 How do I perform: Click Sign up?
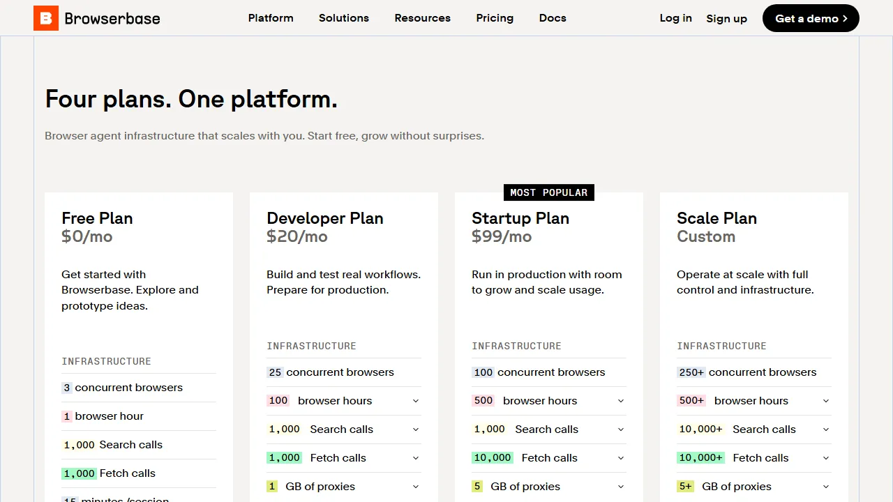(726, 19)
